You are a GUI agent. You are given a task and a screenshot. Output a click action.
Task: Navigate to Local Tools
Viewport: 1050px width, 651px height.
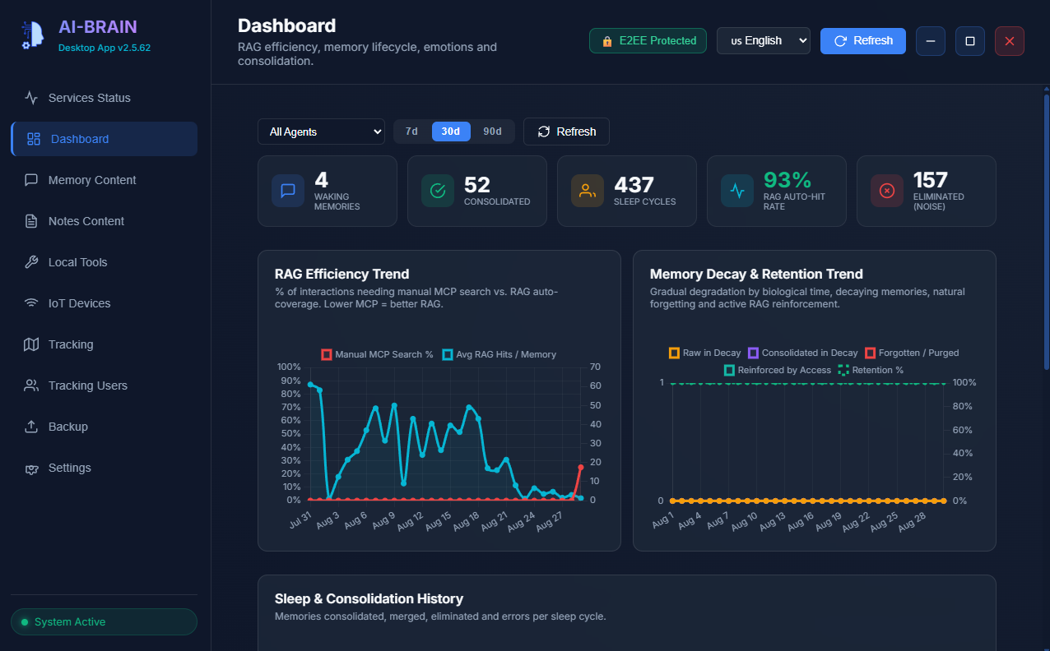(104, 262)
